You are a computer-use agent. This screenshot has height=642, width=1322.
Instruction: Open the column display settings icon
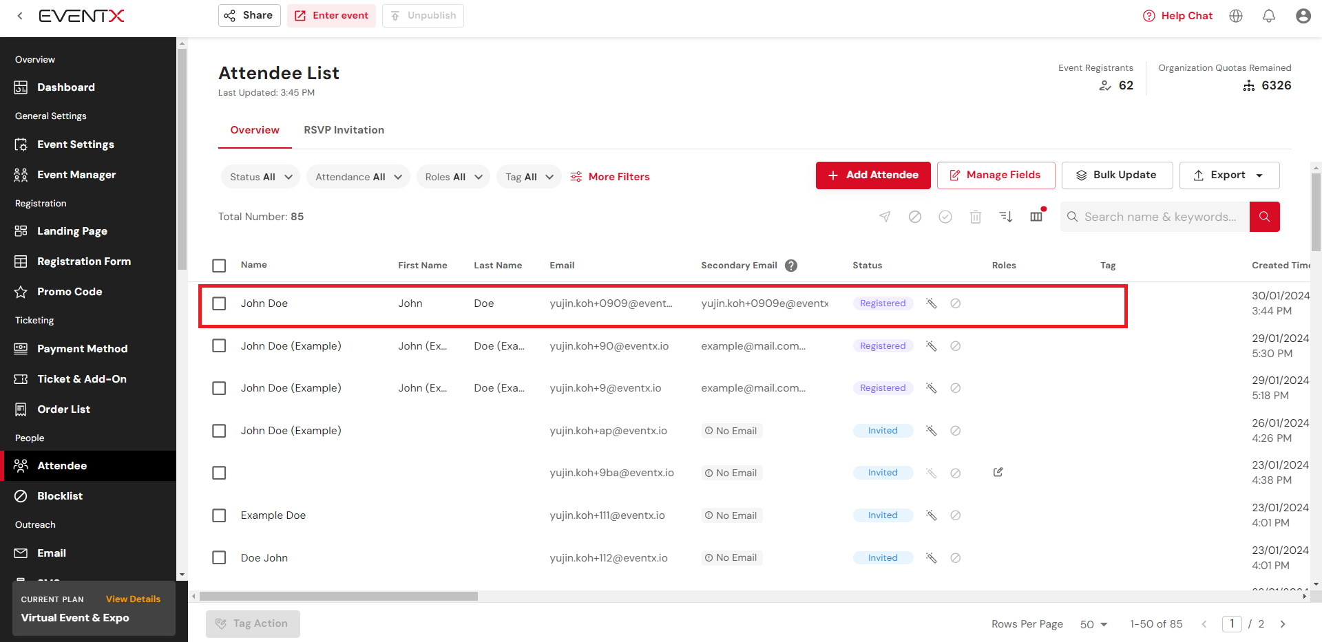(x=1036, y=217)
